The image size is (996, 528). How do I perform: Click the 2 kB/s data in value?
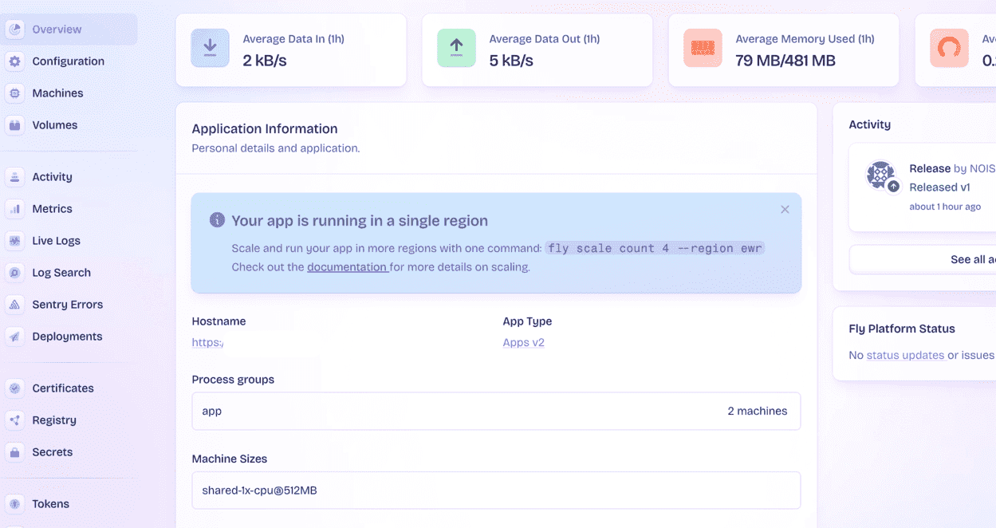[265, 61]
